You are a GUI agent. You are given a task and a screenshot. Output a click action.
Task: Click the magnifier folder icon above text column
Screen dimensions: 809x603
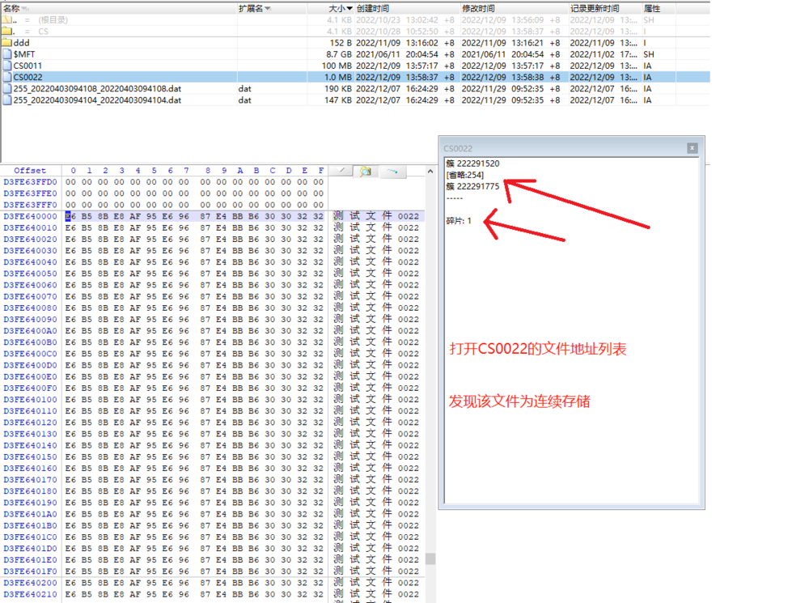pyautogui.click(x=366, y=171)
